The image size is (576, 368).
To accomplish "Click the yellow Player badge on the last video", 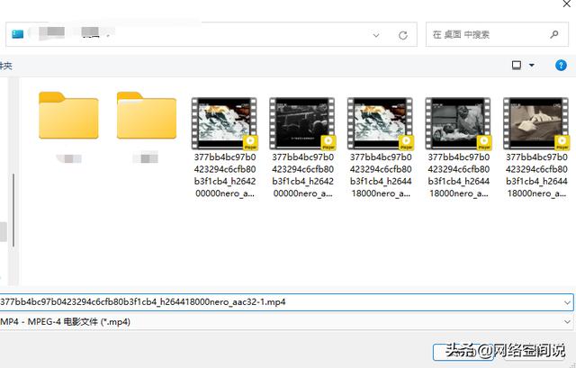I will coord(562,140).
